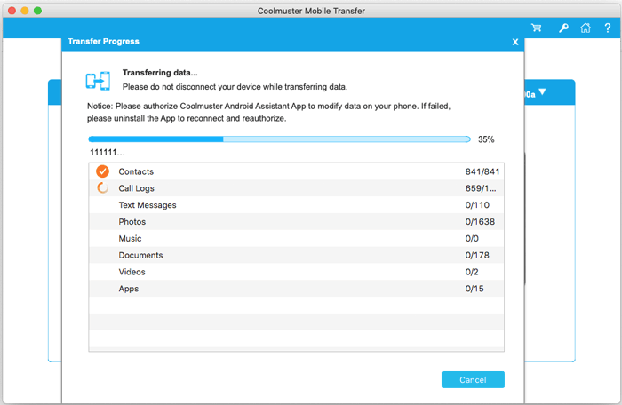Viewport: 622px width, 405px height.
Task: Click the Transferring data... heading
Action: click(x=160, y=73)
